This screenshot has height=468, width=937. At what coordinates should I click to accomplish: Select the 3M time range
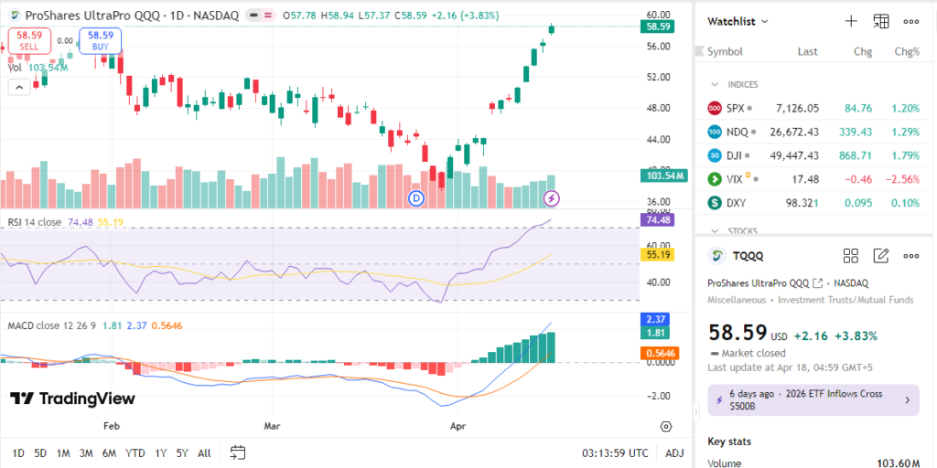pos(86,453)
